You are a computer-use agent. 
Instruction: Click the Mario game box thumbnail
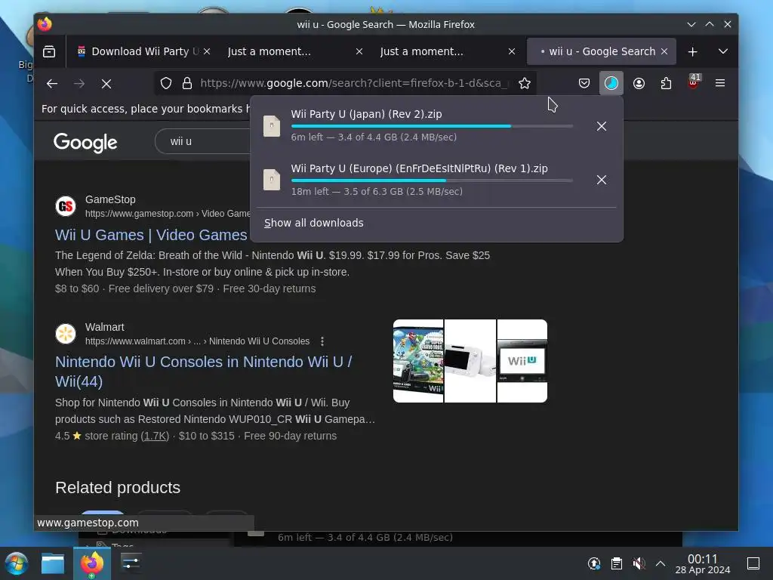pyautogui.click(x=418, y=361)
